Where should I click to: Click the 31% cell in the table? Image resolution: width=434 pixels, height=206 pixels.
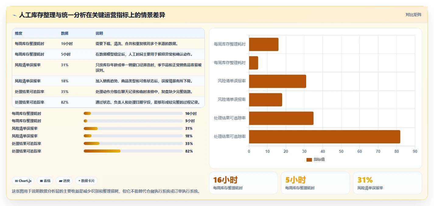click(65, 65)
